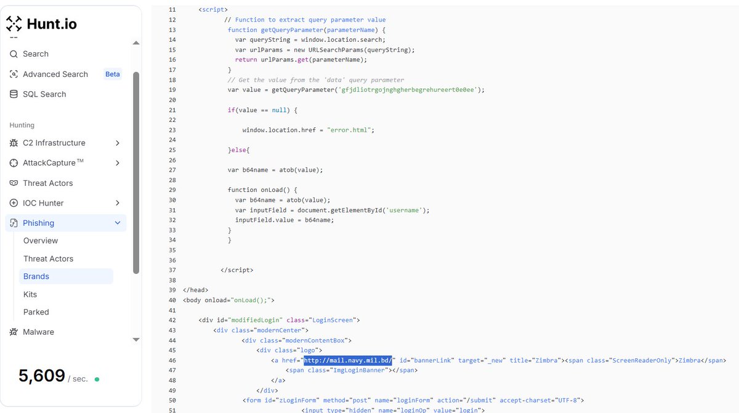The height and width of the screenshot is (413, 739).
Task: Click line number 46 in gutter
Action: pyautogui.click(x=172, y=360)
